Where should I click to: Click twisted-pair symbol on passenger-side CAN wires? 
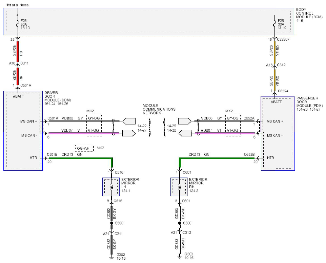tap(198, 127)
